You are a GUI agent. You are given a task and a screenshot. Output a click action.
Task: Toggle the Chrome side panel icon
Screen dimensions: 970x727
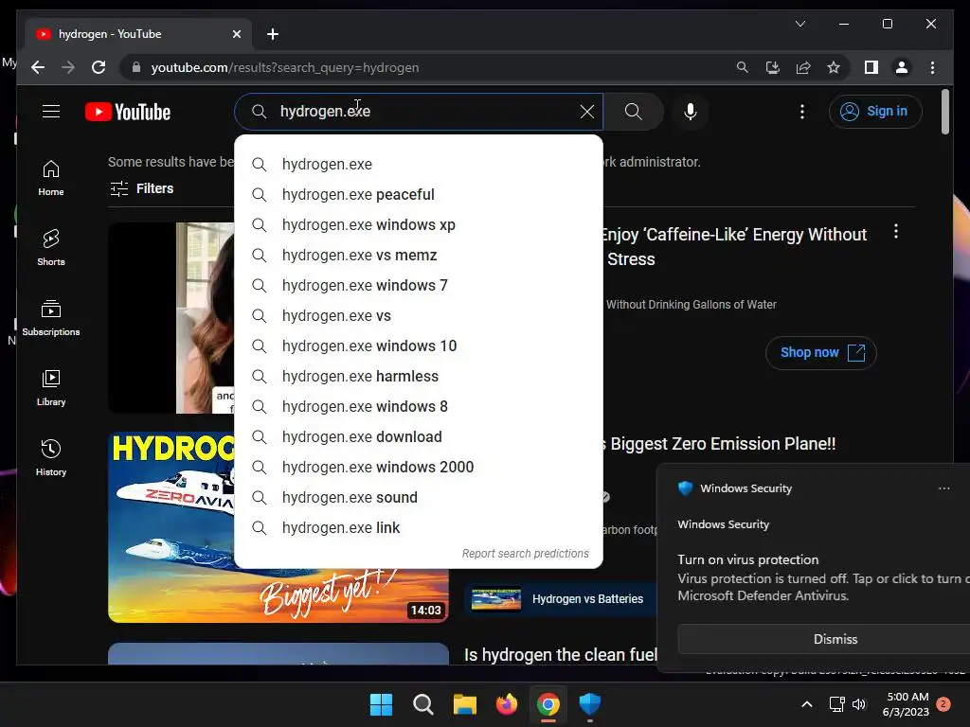(871, 67)
